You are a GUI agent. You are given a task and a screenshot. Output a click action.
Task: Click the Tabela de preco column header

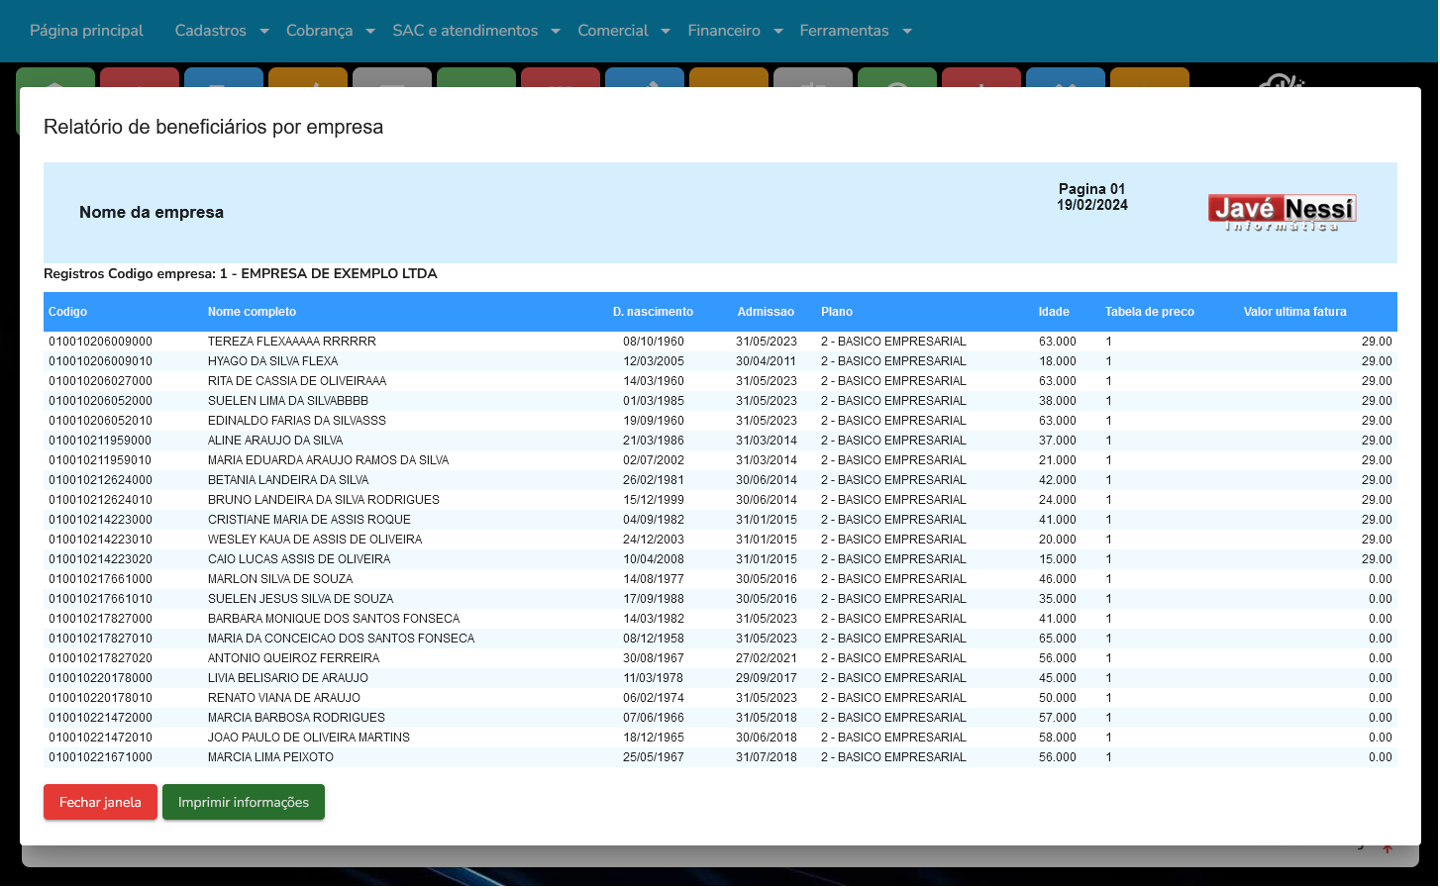coord(1149,312)
